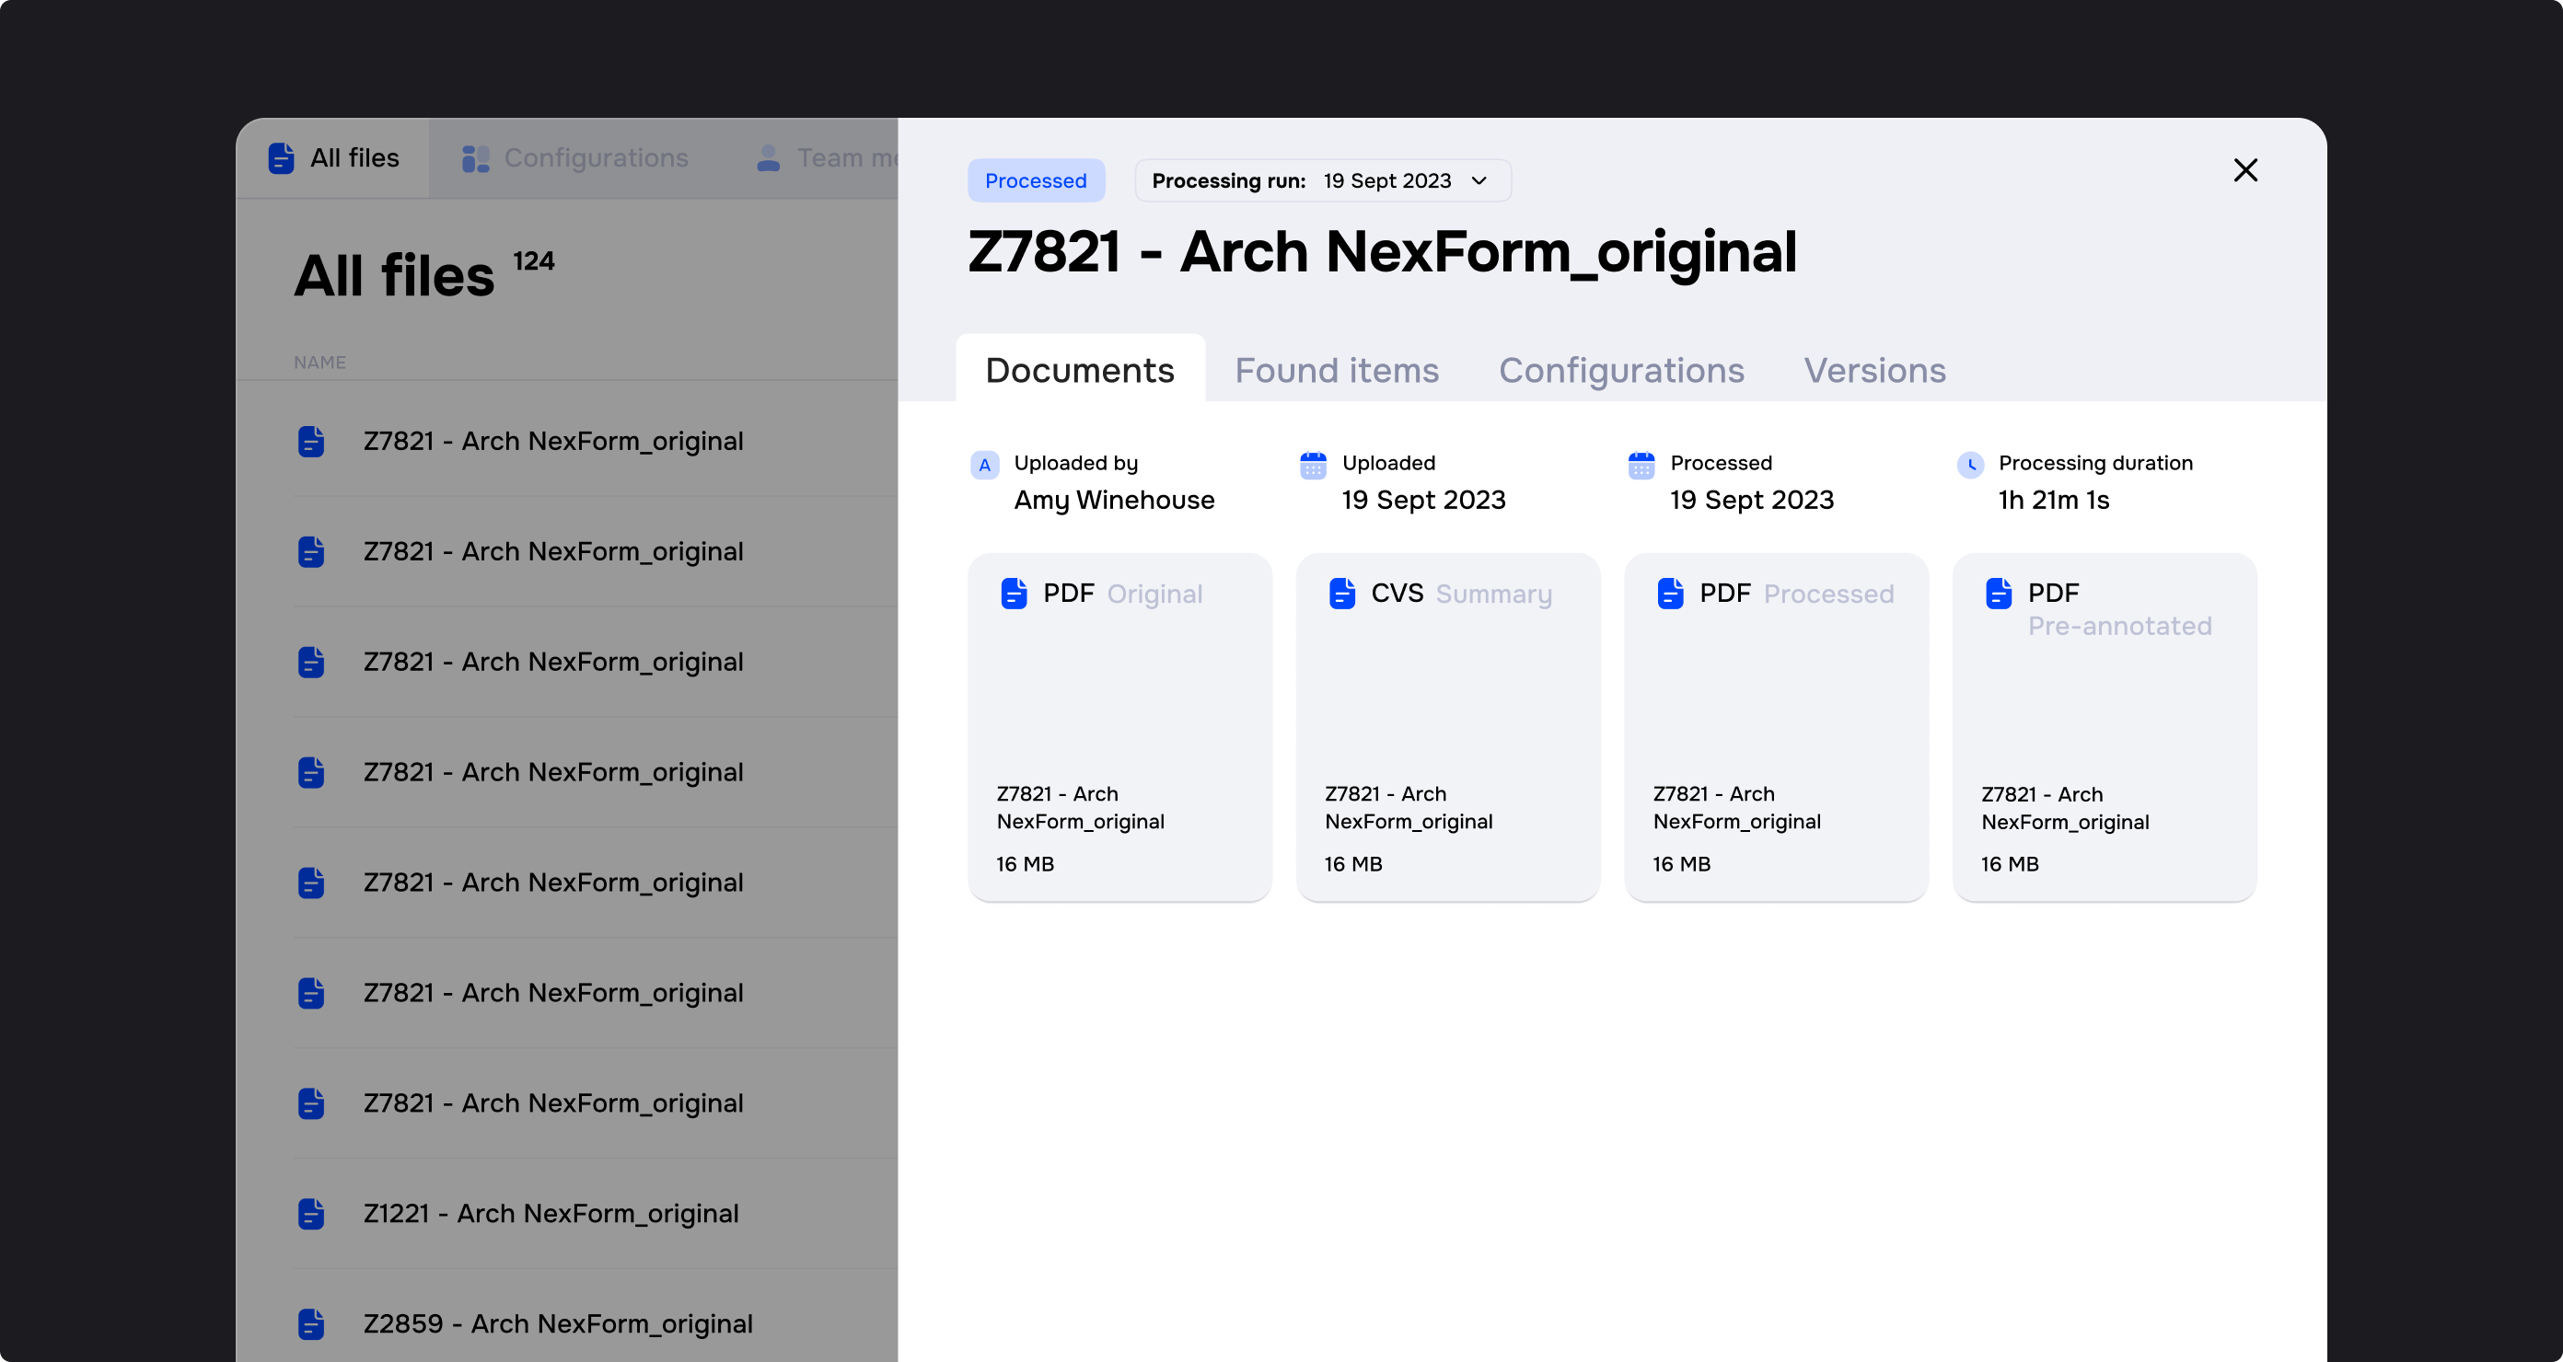Image resolution: width=2563 pixels, height=1362 pixels.
Task: Select the Documents tab
Action: coord(1080,370)
